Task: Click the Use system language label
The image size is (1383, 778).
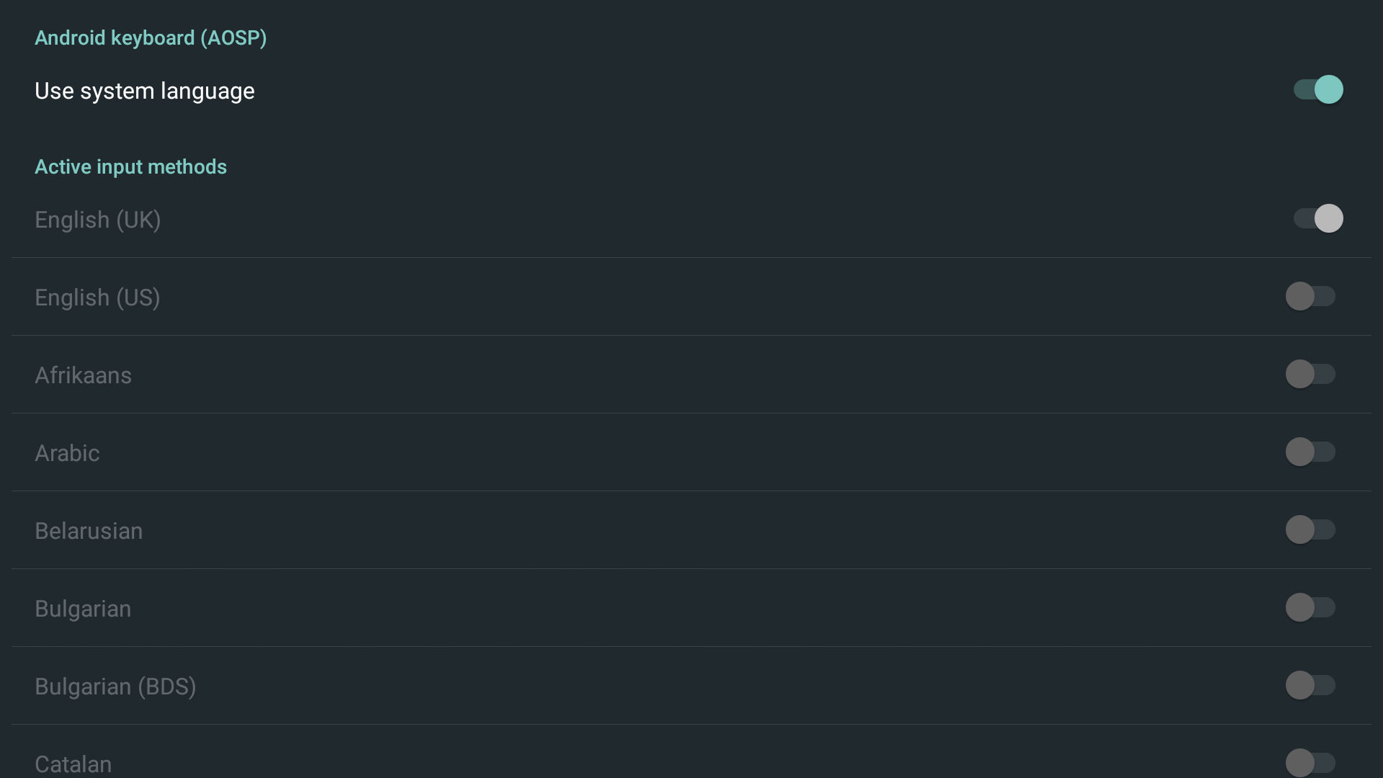Action: pyautogui.click(x=145, y=91)
